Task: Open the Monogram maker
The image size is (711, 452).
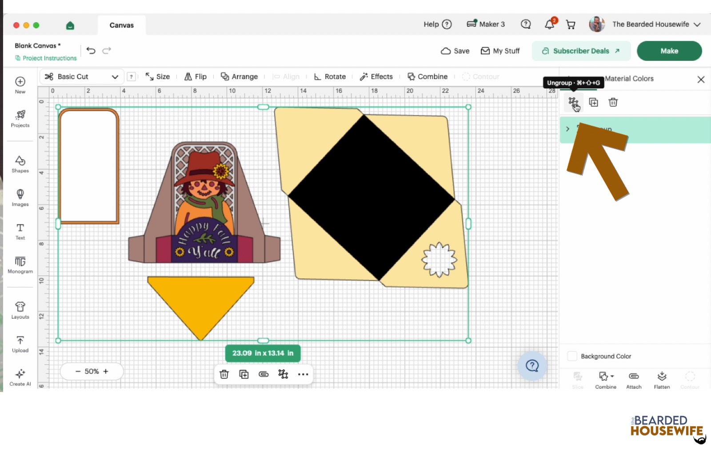Action: click(20, 265)
